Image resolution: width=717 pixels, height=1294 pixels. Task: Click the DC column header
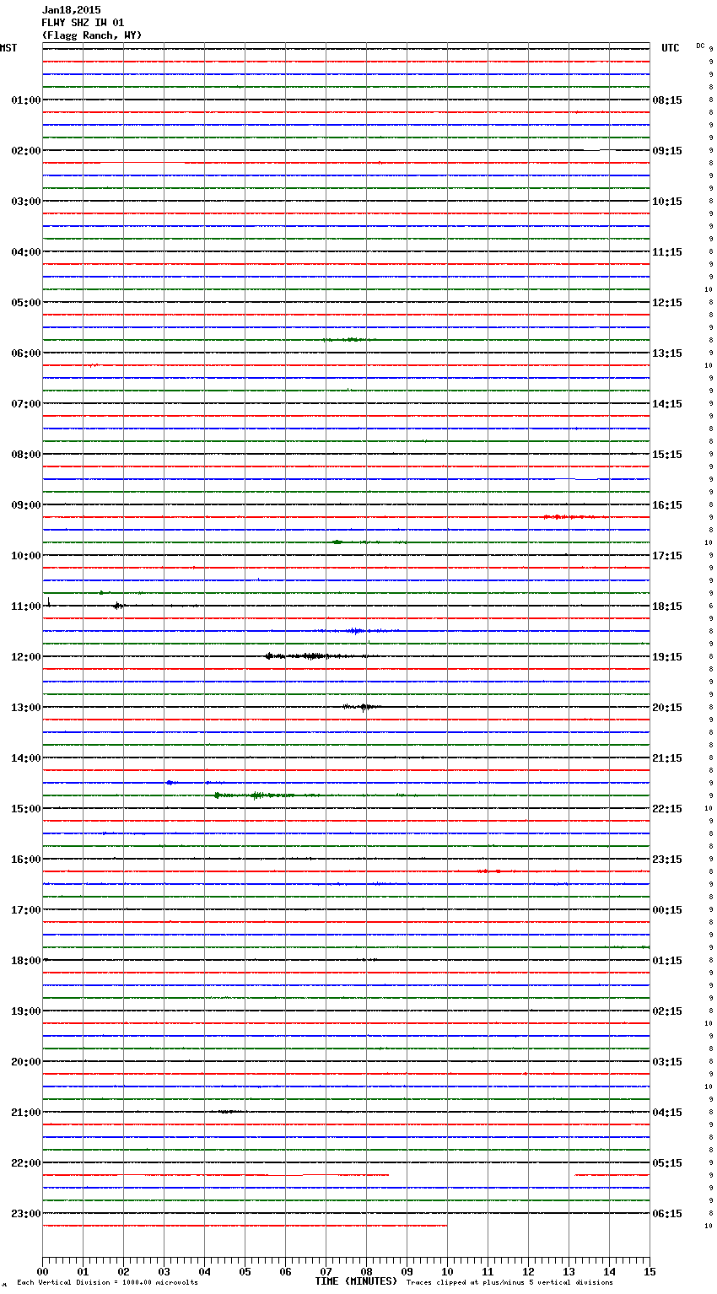tap(700, 46)
